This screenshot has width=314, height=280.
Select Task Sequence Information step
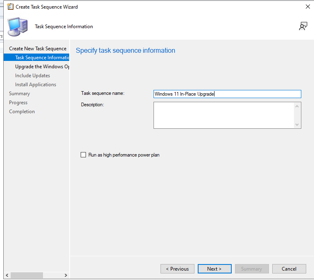tap(42, 58)
